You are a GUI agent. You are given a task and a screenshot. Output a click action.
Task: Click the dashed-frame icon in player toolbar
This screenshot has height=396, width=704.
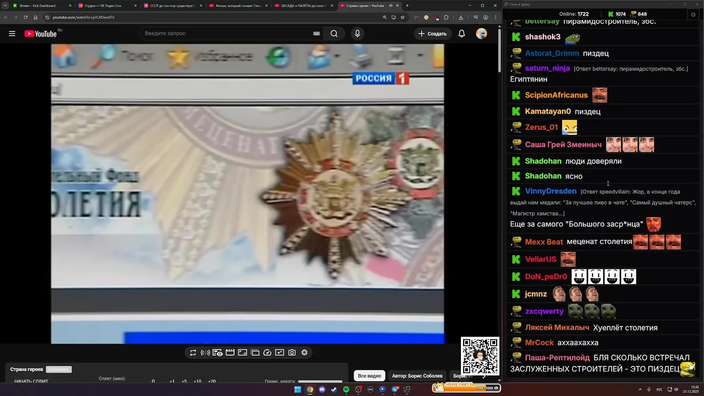(x=255, y=353)
